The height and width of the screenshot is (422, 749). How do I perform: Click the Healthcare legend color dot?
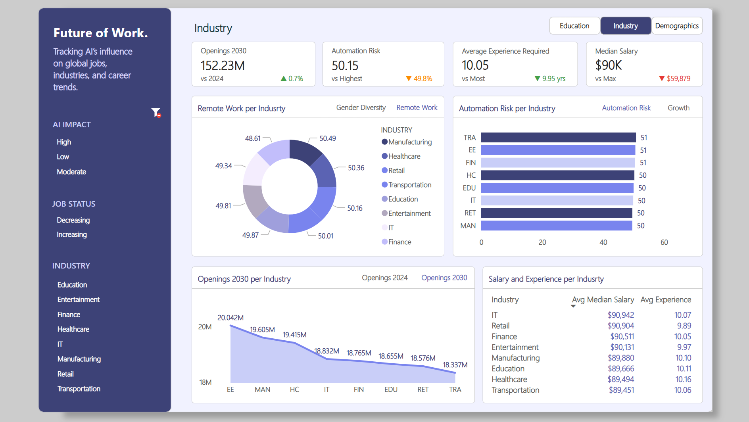384,156
